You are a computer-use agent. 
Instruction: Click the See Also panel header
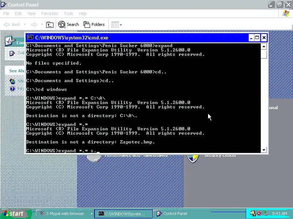(15, 71)
